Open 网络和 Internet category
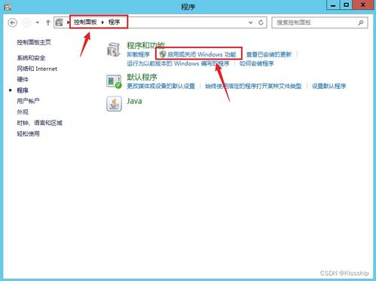Screen dimensions: 376x281 [x=37, y=69]
